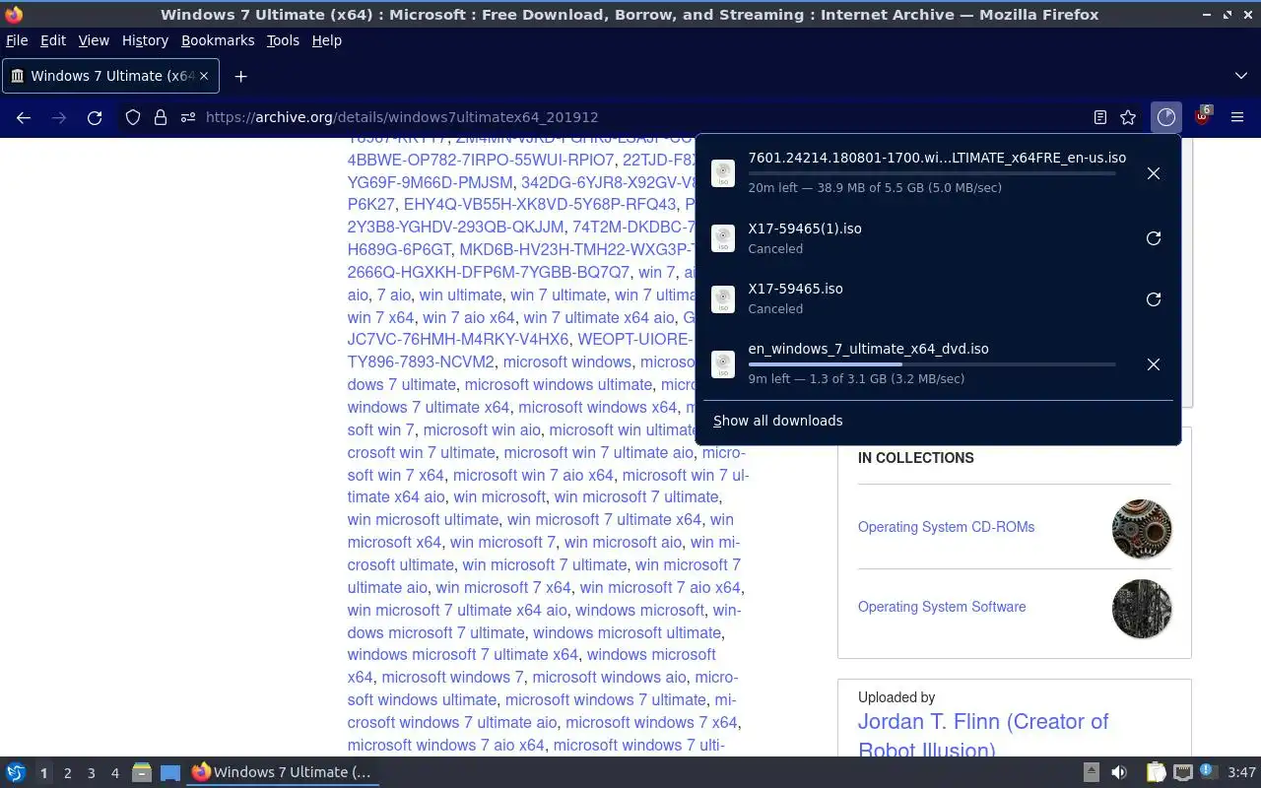Click progress bar of 7601.24214 ISO download

[x=932, y=173]
